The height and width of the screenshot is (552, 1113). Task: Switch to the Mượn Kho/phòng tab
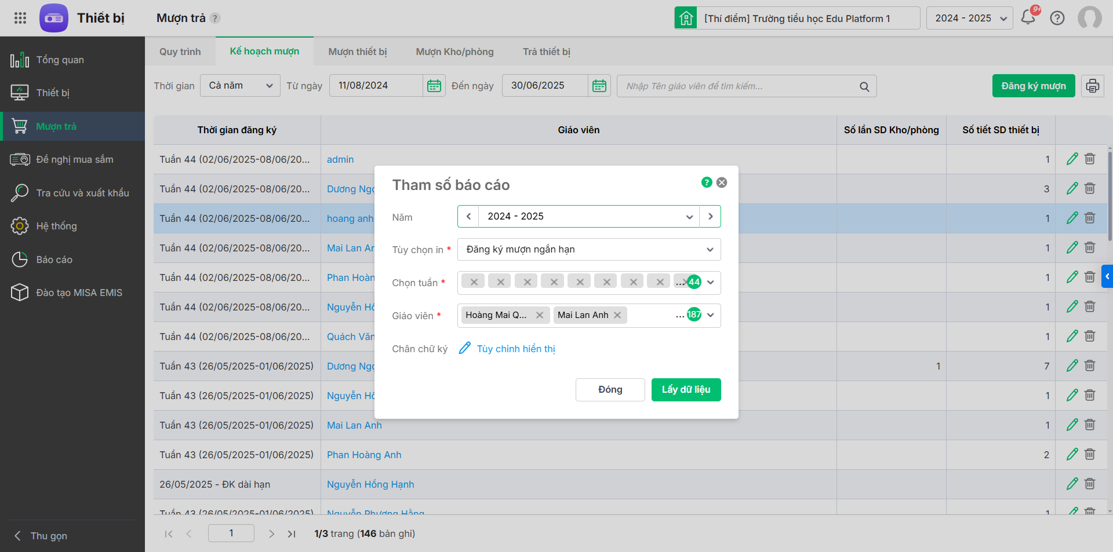pyautogui.click(x=454, y=52)
